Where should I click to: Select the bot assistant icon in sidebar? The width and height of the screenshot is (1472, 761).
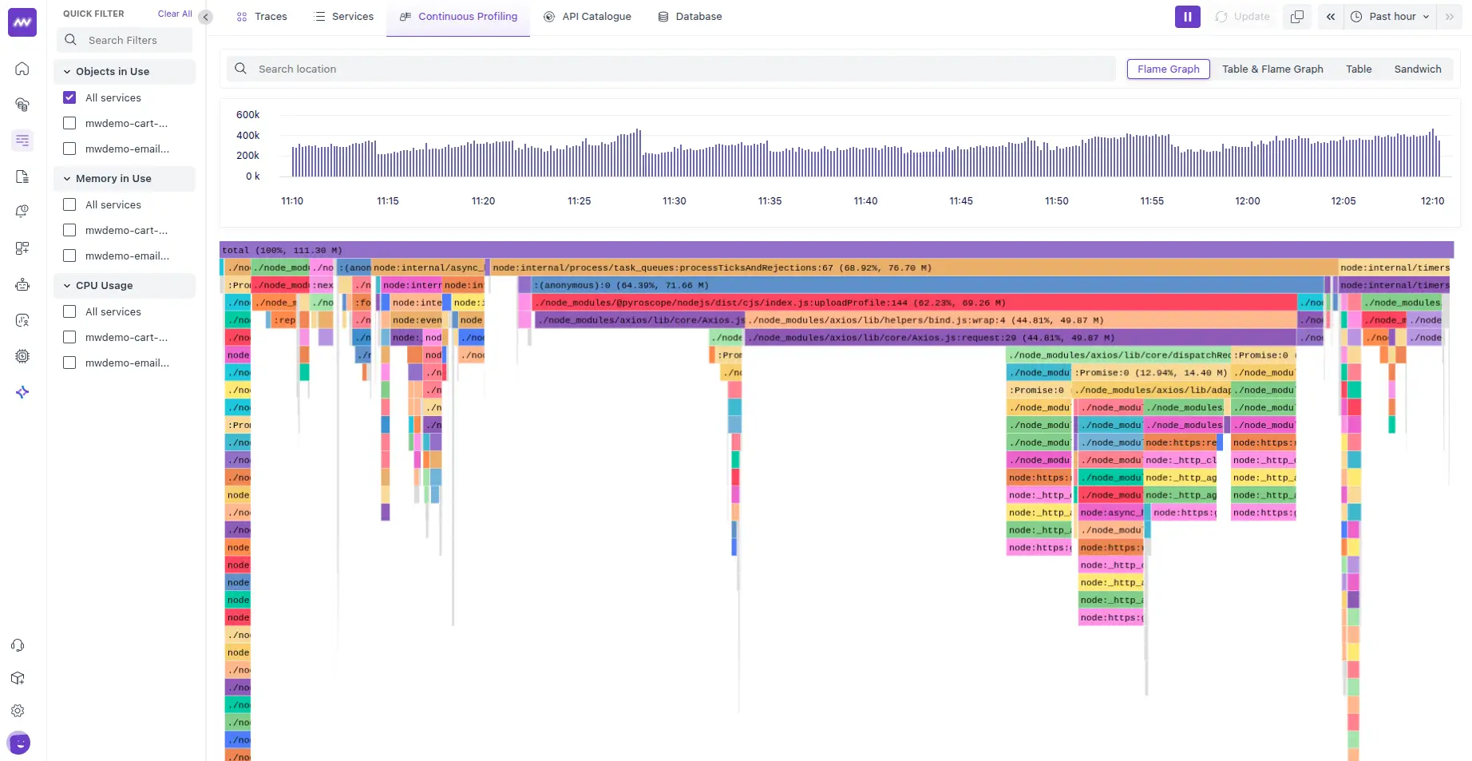(x=22, y=284)
